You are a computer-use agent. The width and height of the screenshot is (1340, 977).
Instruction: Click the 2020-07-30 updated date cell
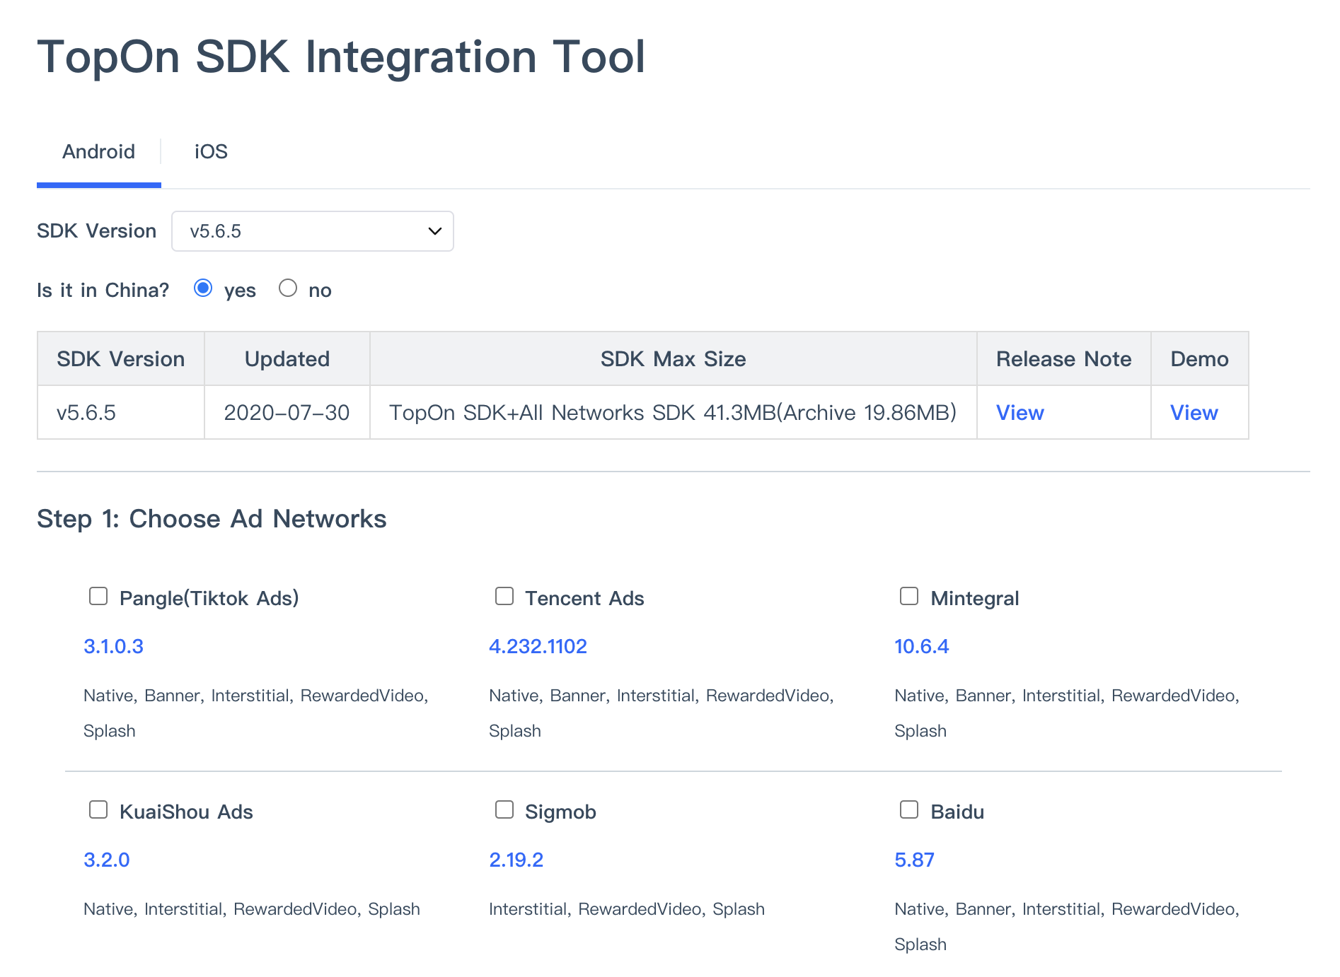coord(287,413)
